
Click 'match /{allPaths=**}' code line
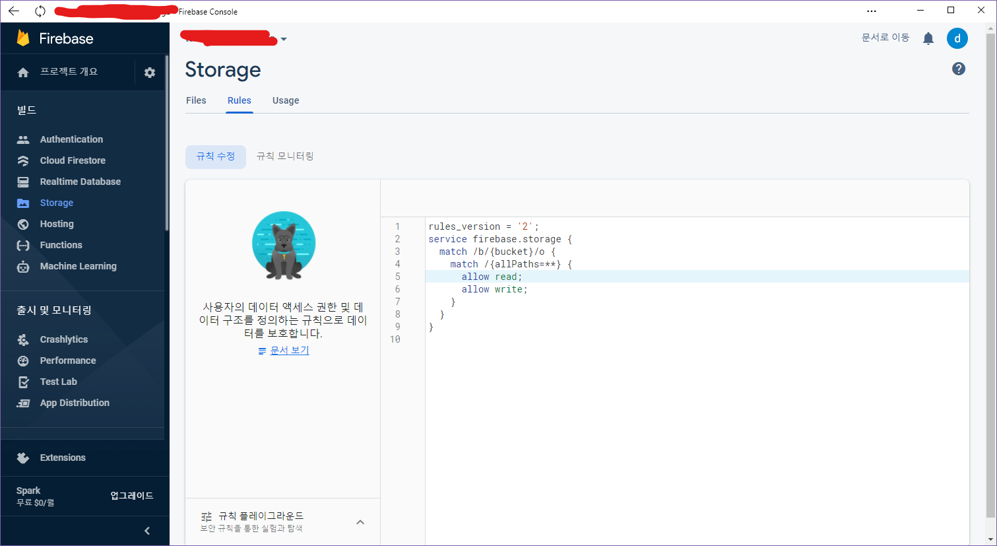511,264
